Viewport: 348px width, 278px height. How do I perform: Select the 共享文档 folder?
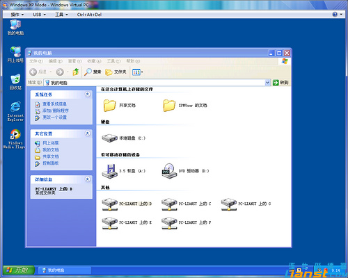(x=119, y=106)
